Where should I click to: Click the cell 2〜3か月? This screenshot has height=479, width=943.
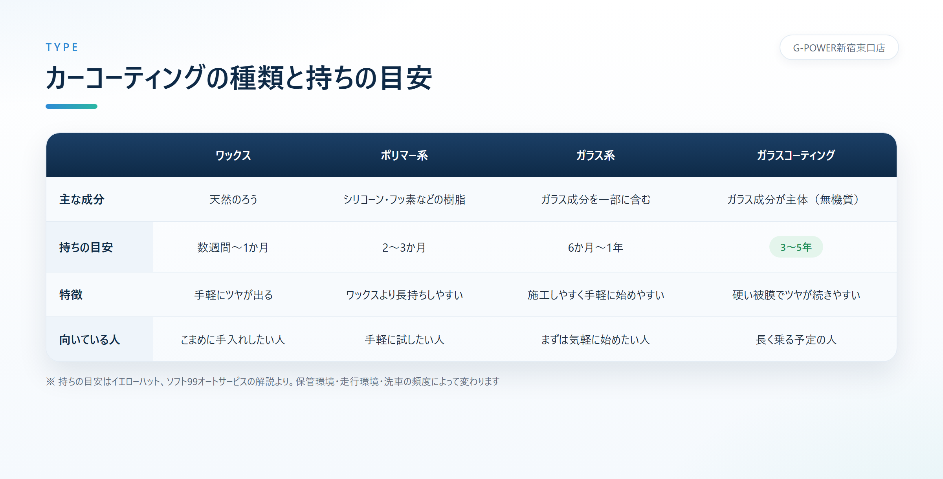404,247
